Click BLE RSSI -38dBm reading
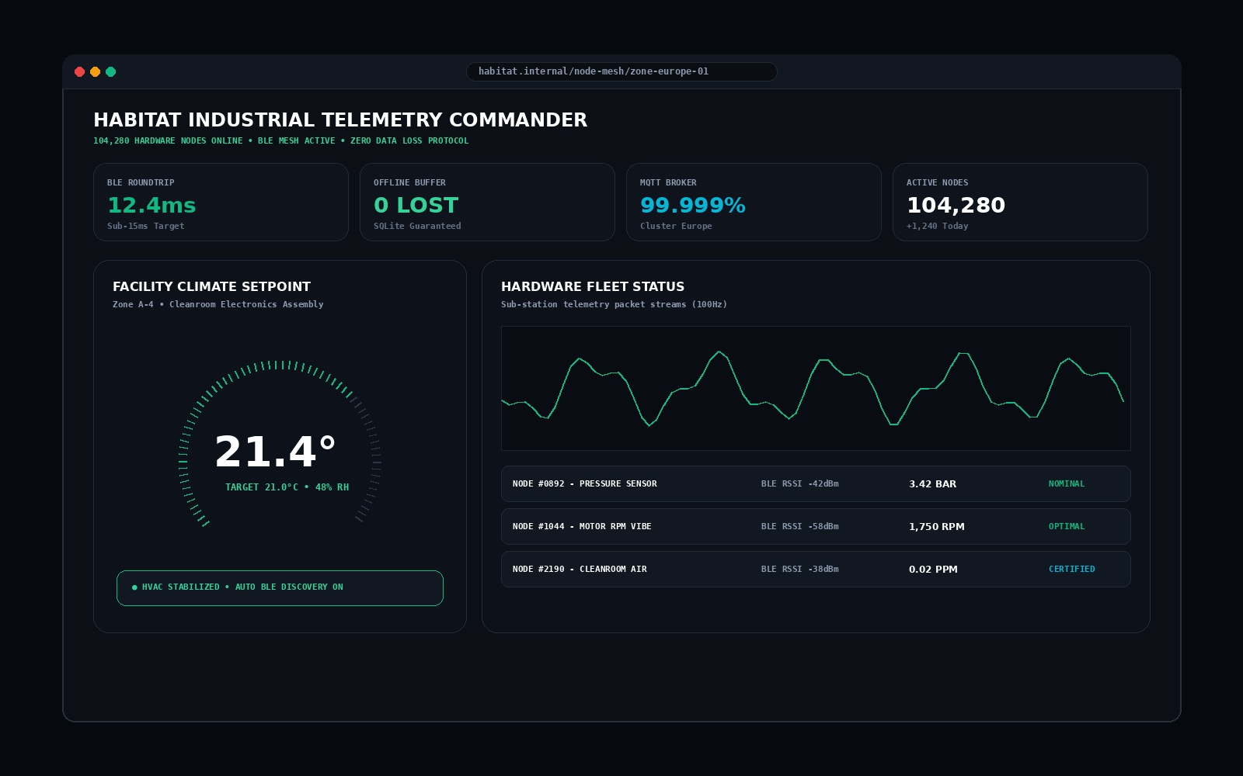The width and height of the screenshot is (1243, 776). tap(800, 570)
